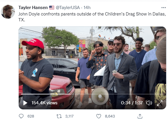Retweet using the arrows icon
The image size is (167, 121).
[59, 116]
